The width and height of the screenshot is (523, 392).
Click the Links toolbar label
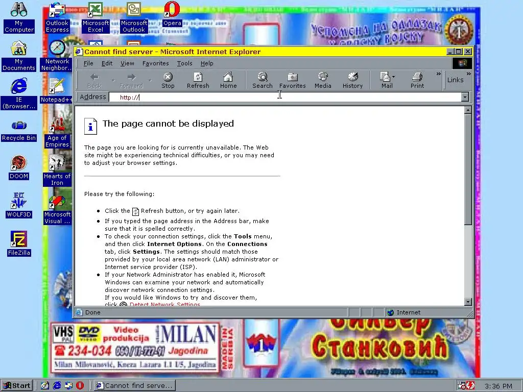(455, 80)
